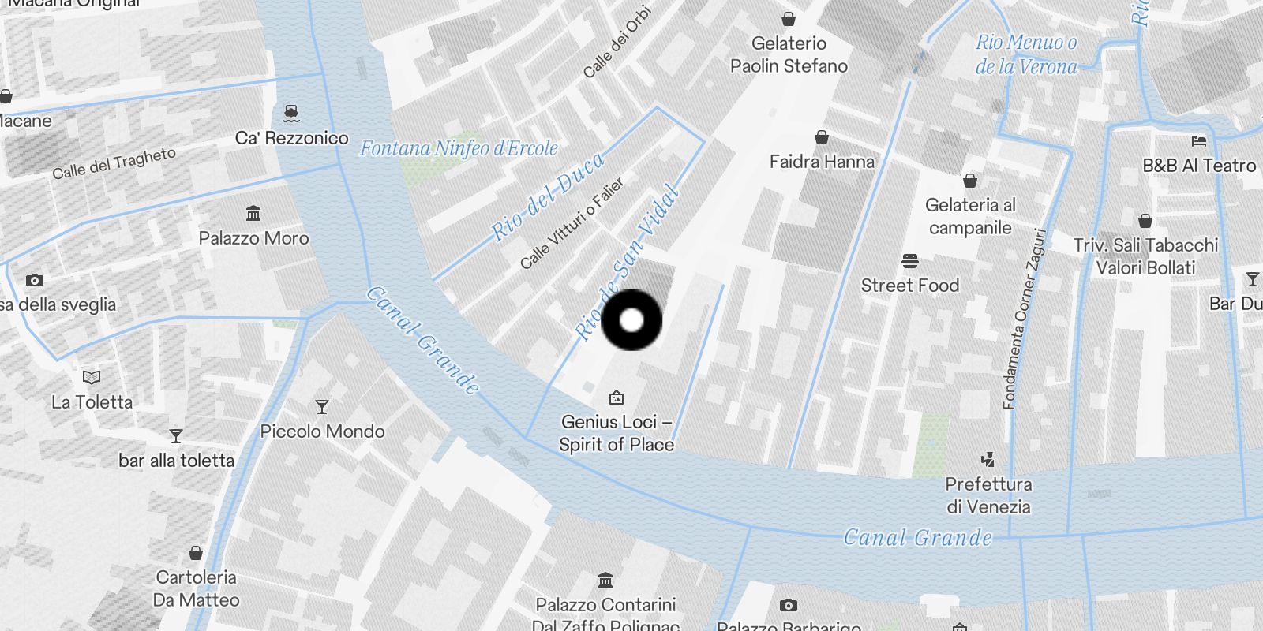Image resolution: width=1263 pixels, height=631 pixels.
Task: Click the black circular location marker
Action: [x=631, y=320]
